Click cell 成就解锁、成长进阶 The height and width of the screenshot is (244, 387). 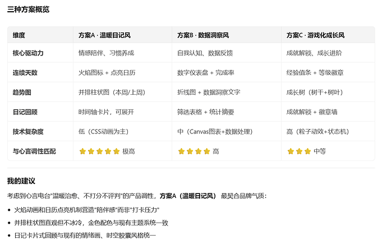[x=314, y=53]
